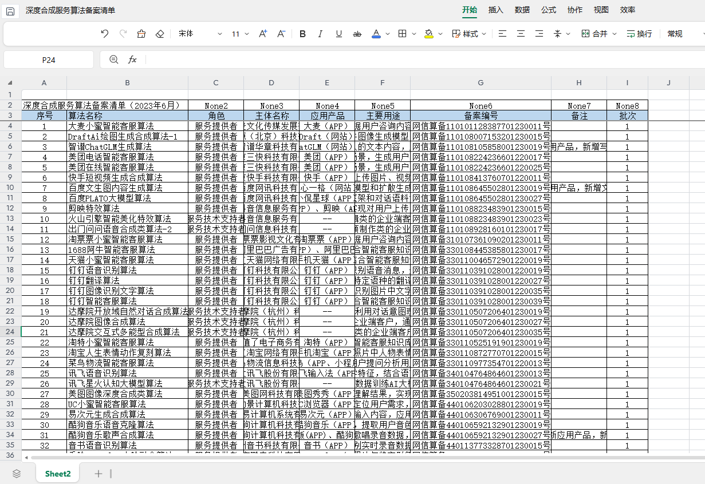
Task: Switch to the 插入 tab
Action: (x=496, y=10)
